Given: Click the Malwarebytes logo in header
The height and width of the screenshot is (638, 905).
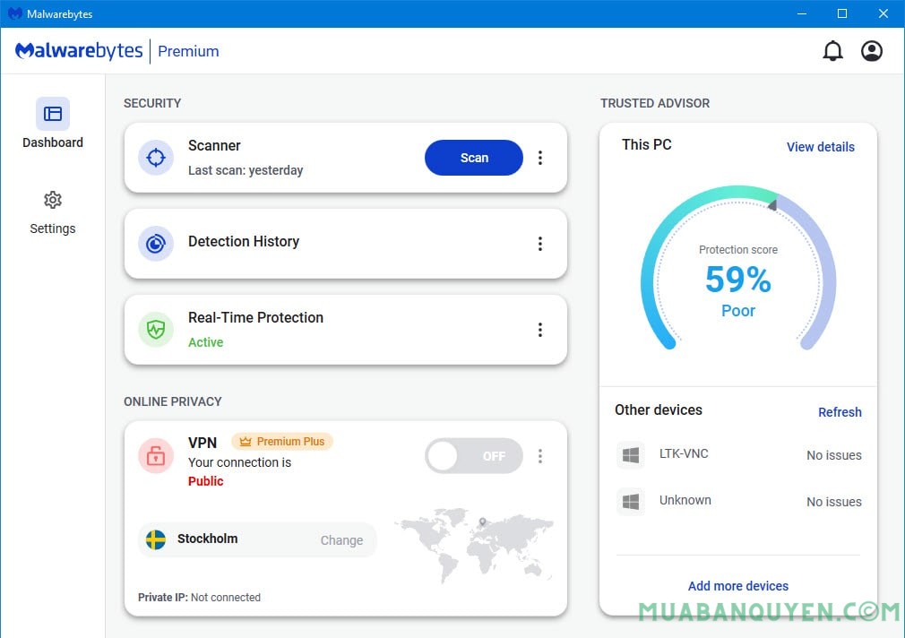Looking at the screenshot, I should (x=79, y=51).
